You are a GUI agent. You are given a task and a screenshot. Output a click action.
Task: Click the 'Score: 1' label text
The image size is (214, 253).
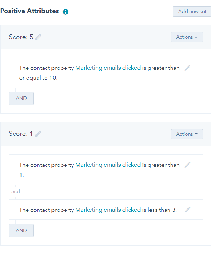click(x=21, y=134)
